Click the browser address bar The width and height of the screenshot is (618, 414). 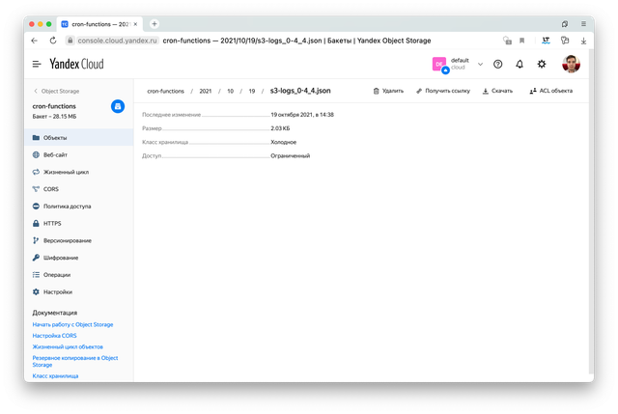(x=290, y=41)
